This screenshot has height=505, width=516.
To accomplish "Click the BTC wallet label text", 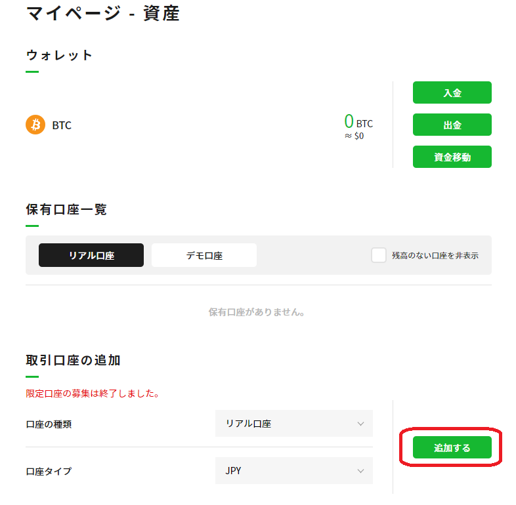I will (62, 125).
